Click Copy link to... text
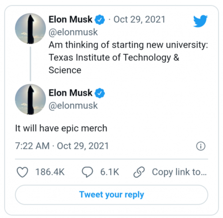The image size is (223, 218). click(x=179, y=172)
